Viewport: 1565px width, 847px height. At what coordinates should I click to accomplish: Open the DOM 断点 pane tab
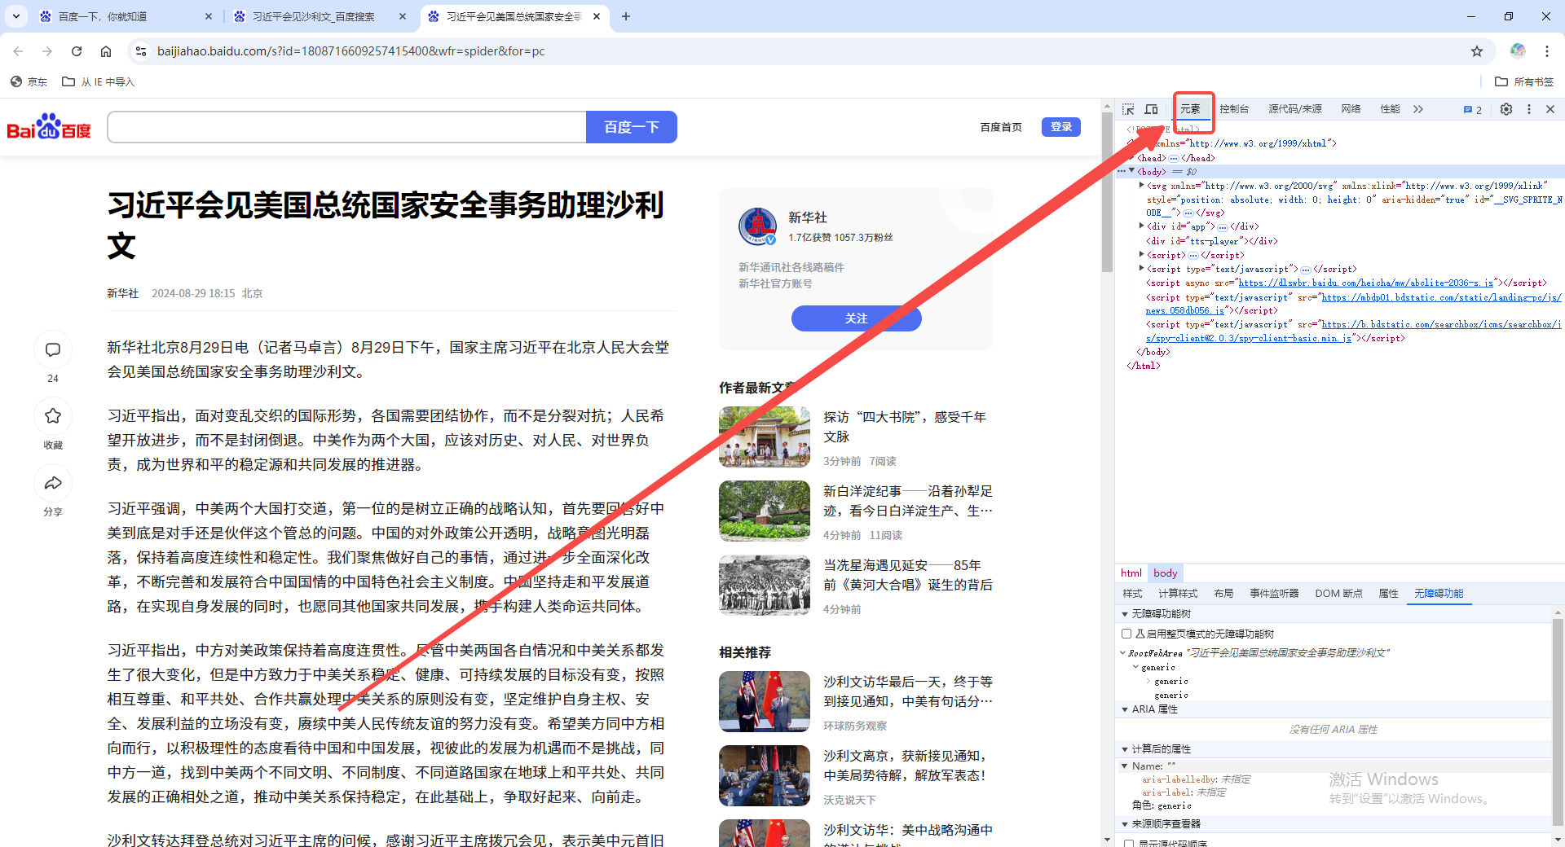[x=1338, y=594]
